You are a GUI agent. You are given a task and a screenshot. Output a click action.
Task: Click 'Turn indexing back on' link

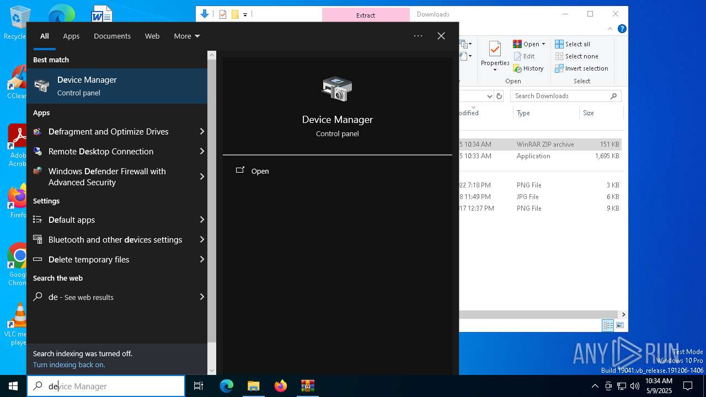[69, 364]
